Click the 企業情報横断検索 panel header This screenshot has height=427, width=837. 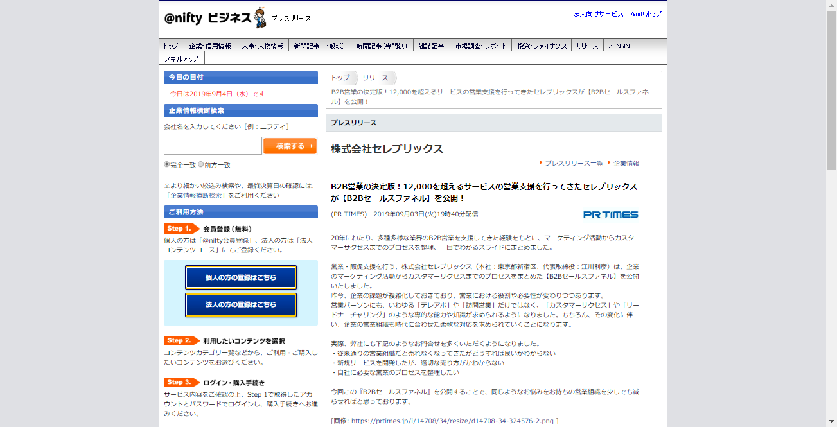(241, 110)
